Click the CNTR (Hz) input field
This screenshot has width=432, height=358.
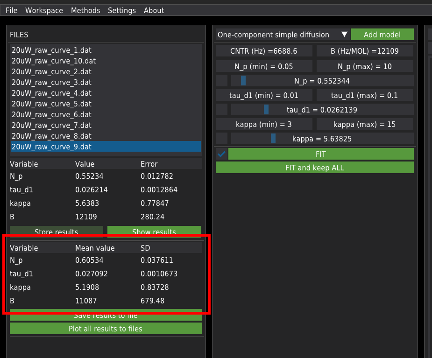tap(264, 51)
